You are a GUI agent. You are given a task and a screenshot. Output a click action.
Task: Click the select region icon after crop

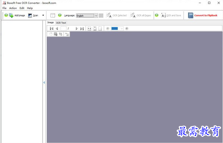[x=67, y=34]
